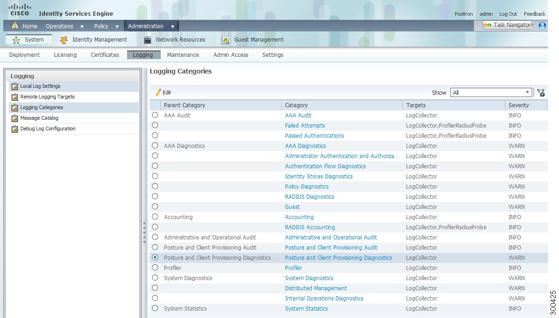Open the Authentication Flow Diagnostics category link
Image resolution: width=559 pixels, height=318 pixels.
(325, 166)
